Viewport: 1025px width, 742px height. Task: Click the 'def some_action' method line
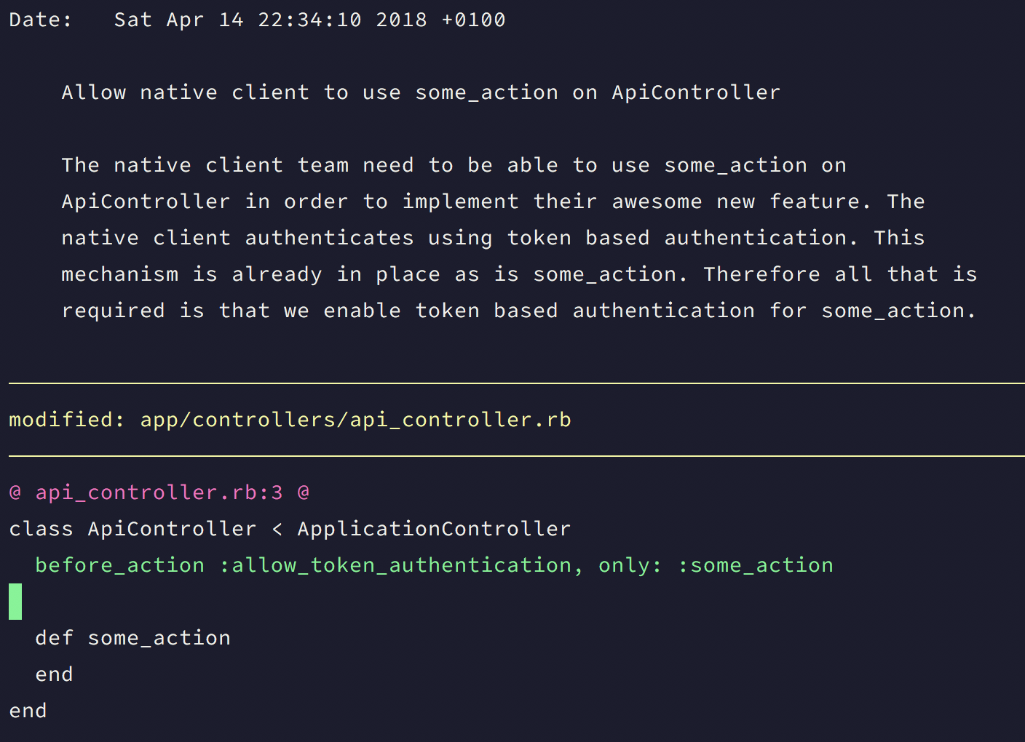point(132,638)
